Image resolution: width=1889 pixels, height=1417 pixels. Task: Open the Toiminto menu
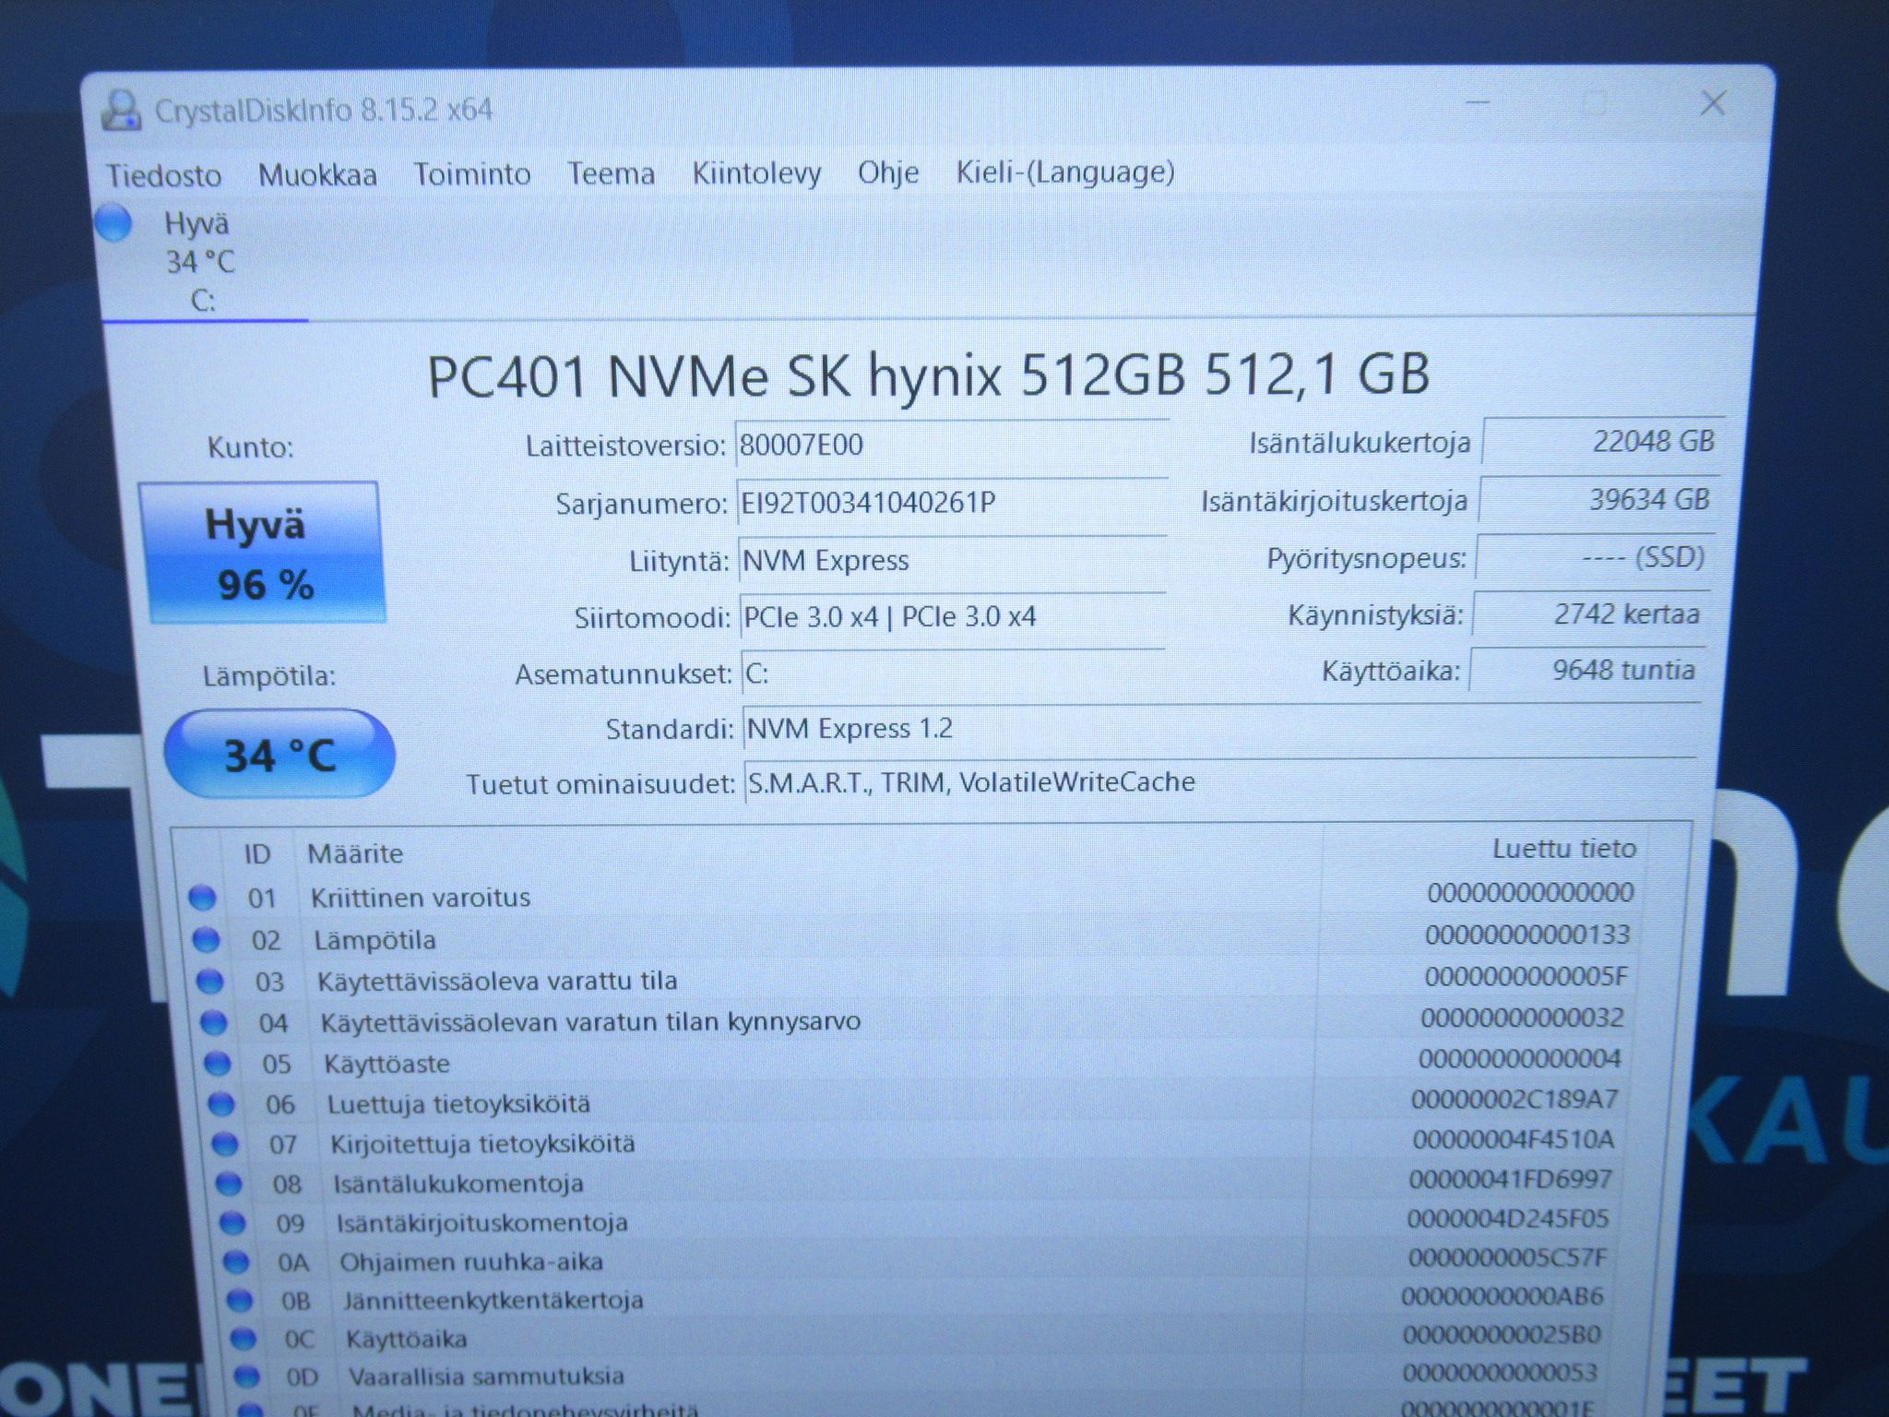[471, 173]
